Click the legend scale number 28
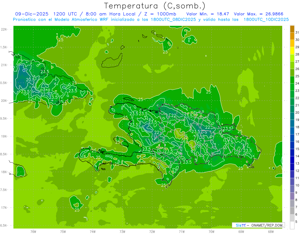This screenshot has height=235, width=304. click(x=297, y=54)
